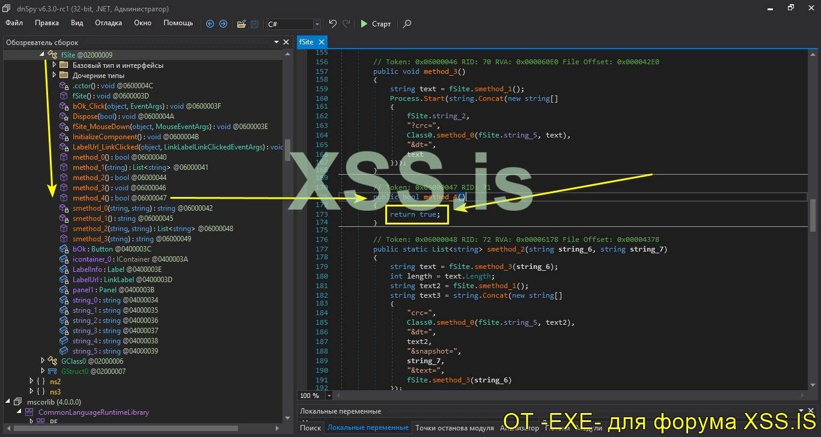Viewport: 821px width, 437px height.
Task: Click the GStruct0 struct icon
Action: 53,371
